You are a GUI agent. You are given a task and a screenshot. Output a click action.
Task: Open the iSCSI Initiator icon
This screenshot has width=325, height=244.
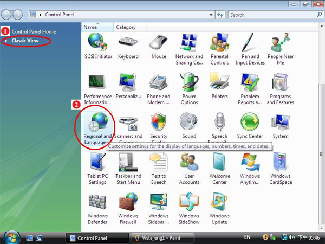tap(97, 42)
